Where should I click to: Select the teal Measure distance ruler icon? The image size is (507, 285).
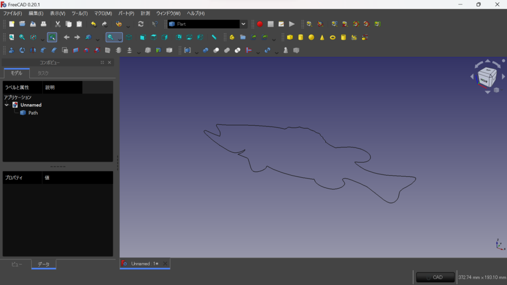214,37
